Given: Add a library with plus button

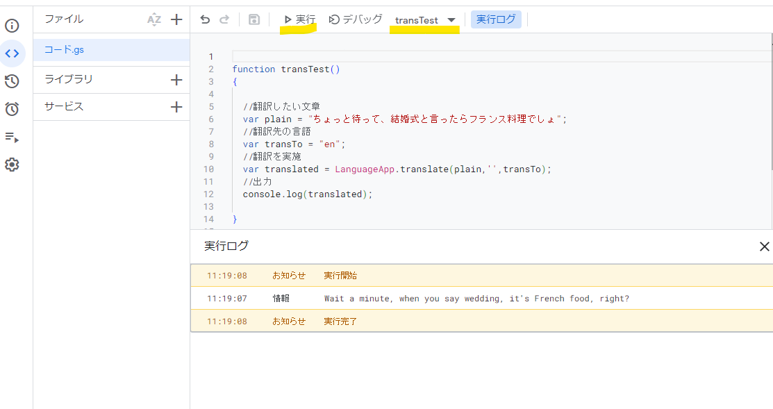Looking at the screenshot, I should point(176,80).
